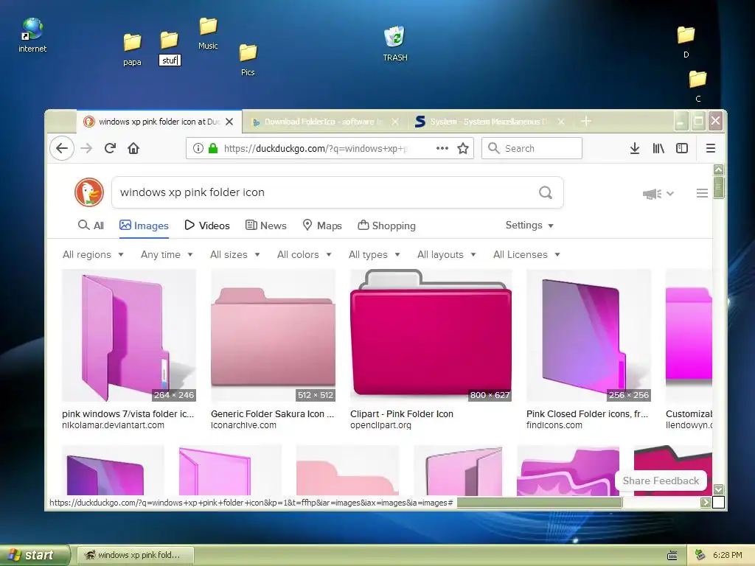Click the Firefox taskbar button
755x566 pixels.
[136, 556]
